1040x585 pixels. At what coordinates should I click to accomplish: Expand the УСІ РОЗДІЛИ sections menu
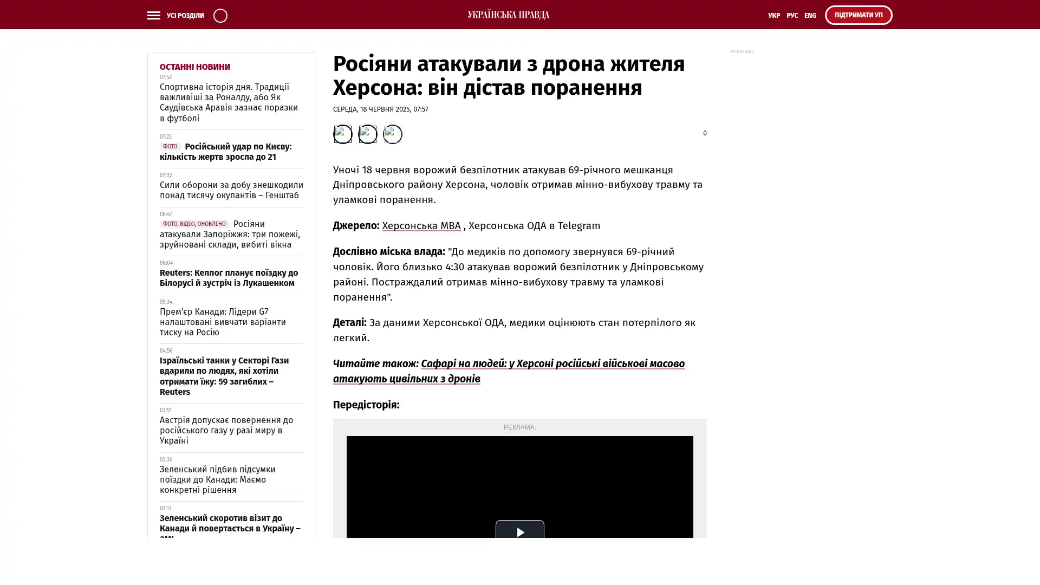pyautogui.click(x=185, y=16)
